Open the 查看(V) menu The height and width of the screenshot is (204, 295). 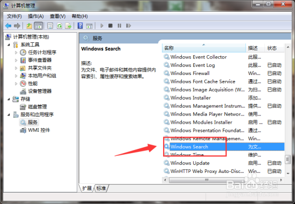point(57,17)
